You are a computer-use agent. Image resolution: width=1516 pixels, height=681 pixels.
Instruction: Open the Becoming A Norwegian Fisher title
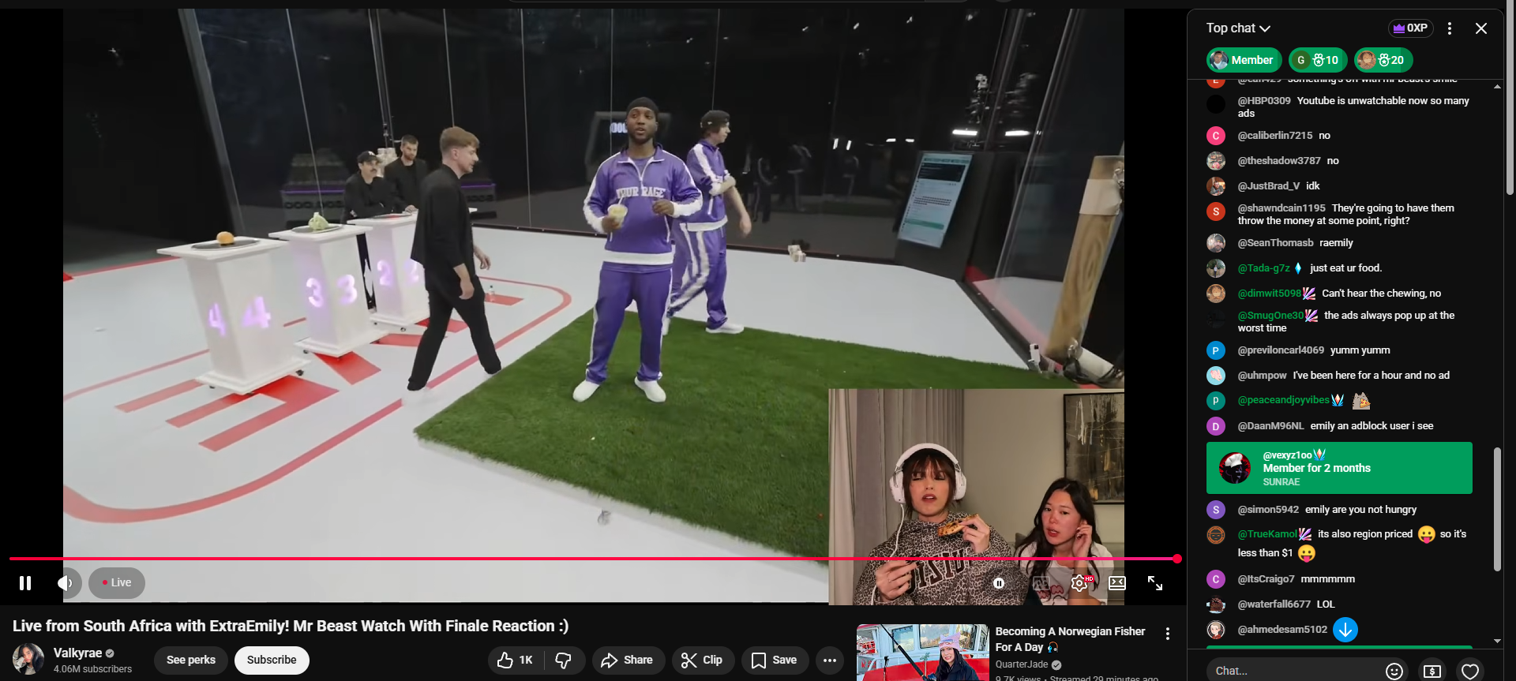(x=1070, y=639)
